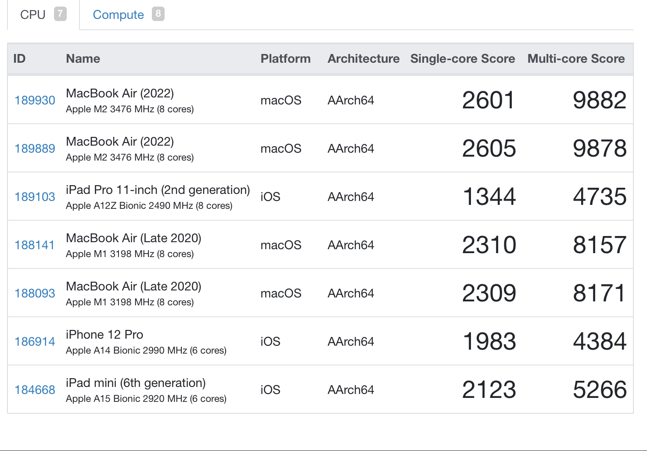Open result ID 186914
Screen dimensions: 647x451
tap(35, 342)
